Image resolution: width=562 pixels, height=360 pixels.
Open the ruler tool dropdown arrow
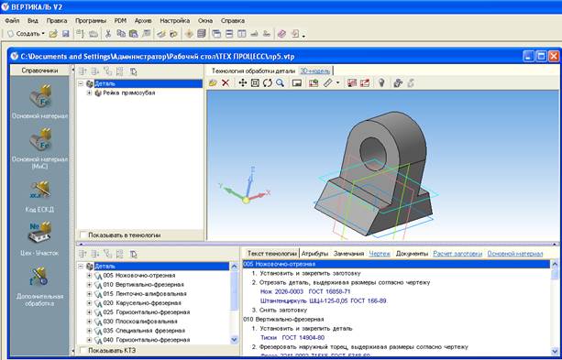[337, 83]
